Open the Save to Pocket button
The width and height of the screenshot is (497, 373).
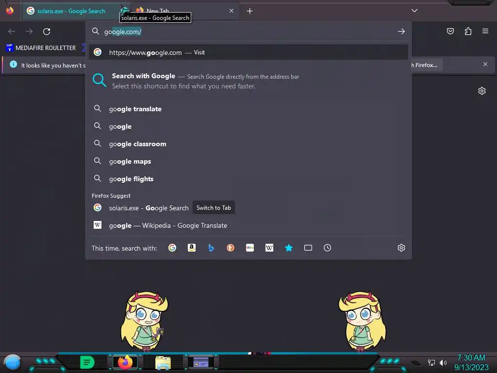tap(450, 31)
